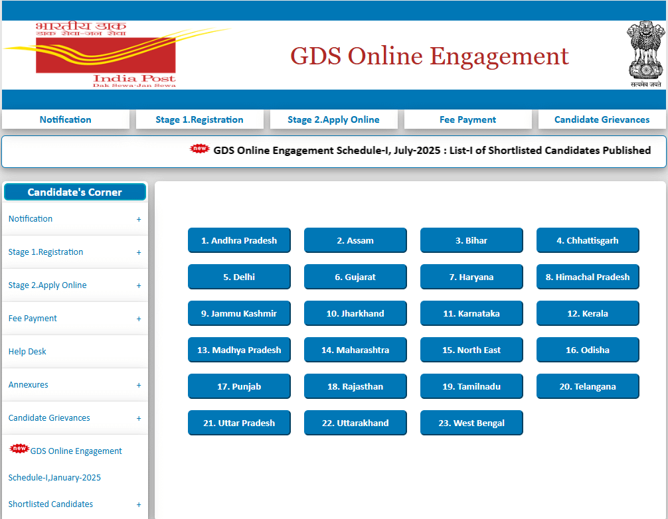Expand Shortlisted Candidates in the sidebar
The width and height of the screenshot is (668, 519).
coord(139,504)
